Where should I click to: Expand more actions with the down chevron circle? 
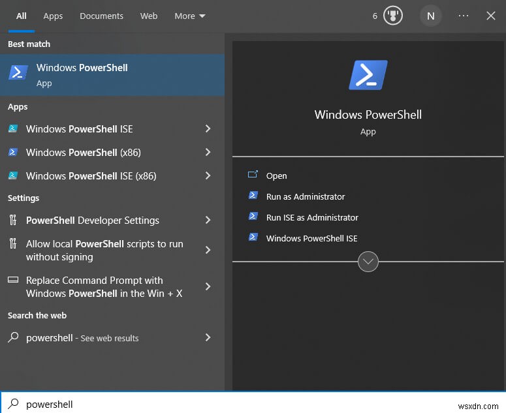pyautogui.click(x=368, y=262)
